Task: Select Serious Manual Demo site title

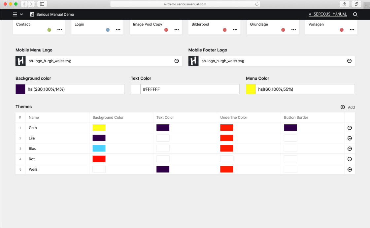Action: tap(55, 15)
